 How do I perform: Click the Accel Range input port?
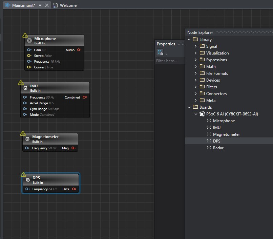25,103
